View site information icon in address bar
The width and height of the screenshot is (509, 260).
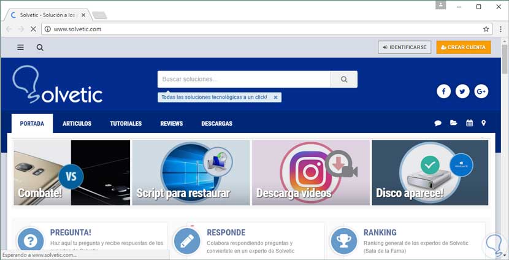pyautogui.click(x=48, y=29)
